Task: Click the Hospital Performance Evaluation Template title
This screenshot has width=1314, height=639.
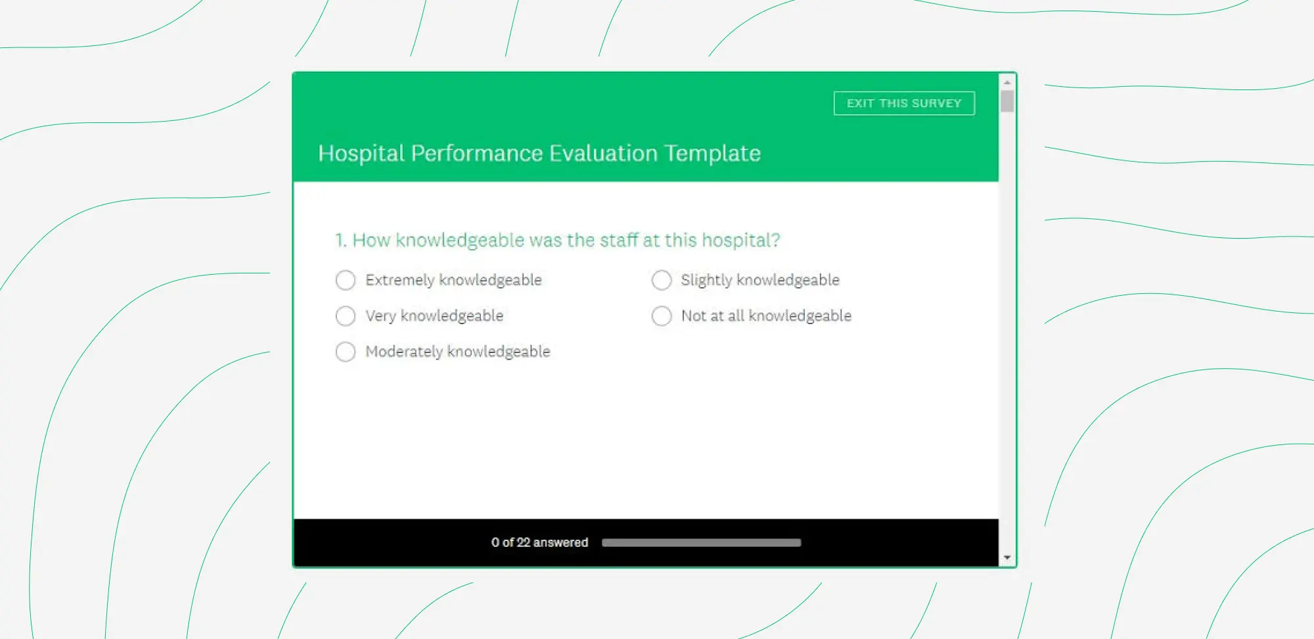Action: 539,153
